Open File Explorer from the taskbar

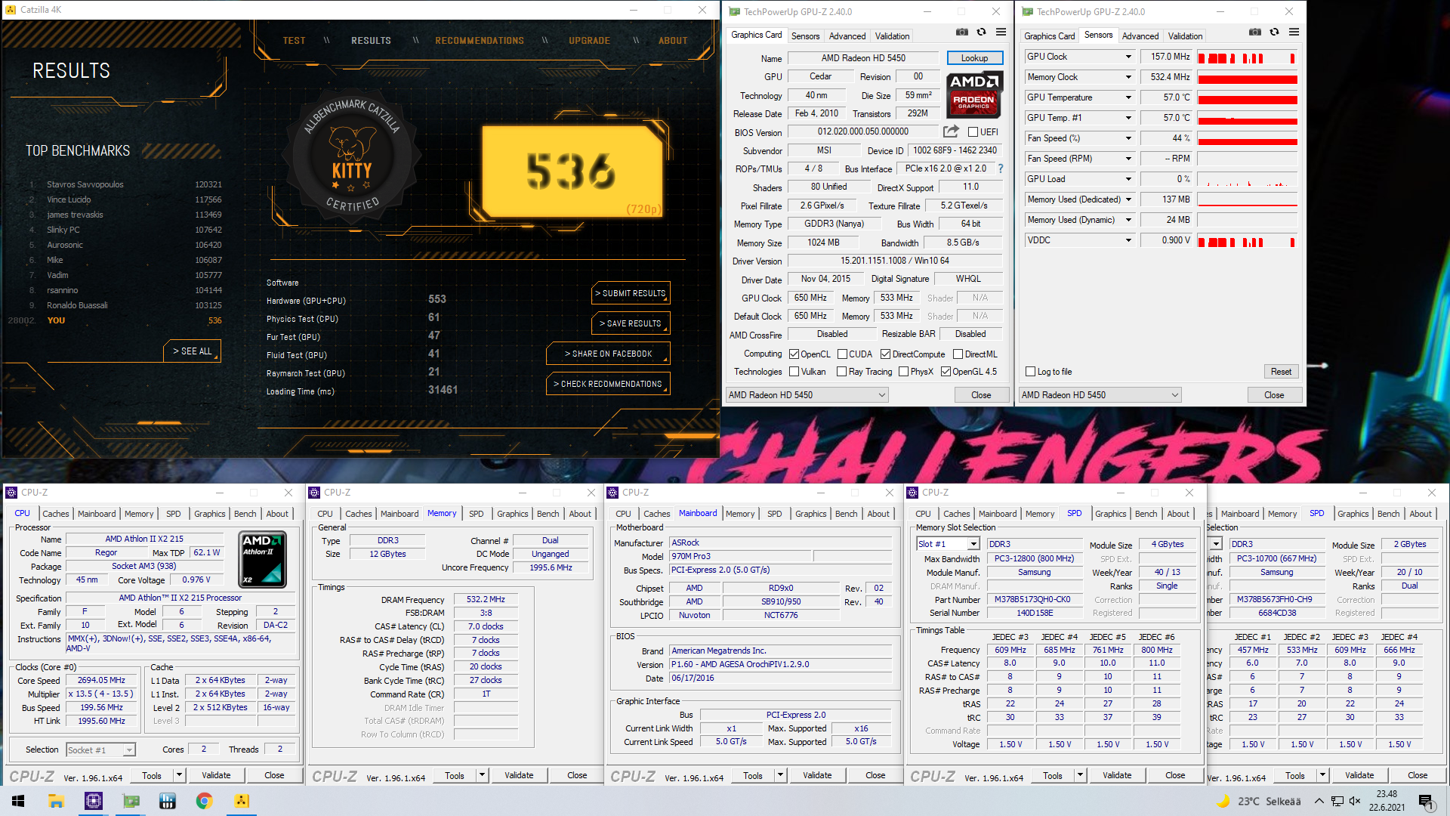click(x=56, y=801)
